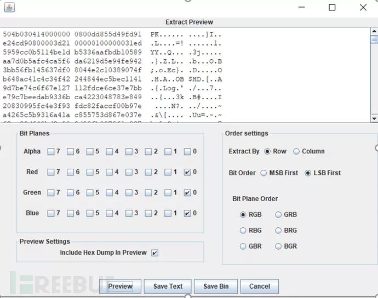This screenshot has width=378, height=298.
Task: Enable Red bit plane 7
Action: [x=50, y=172]
